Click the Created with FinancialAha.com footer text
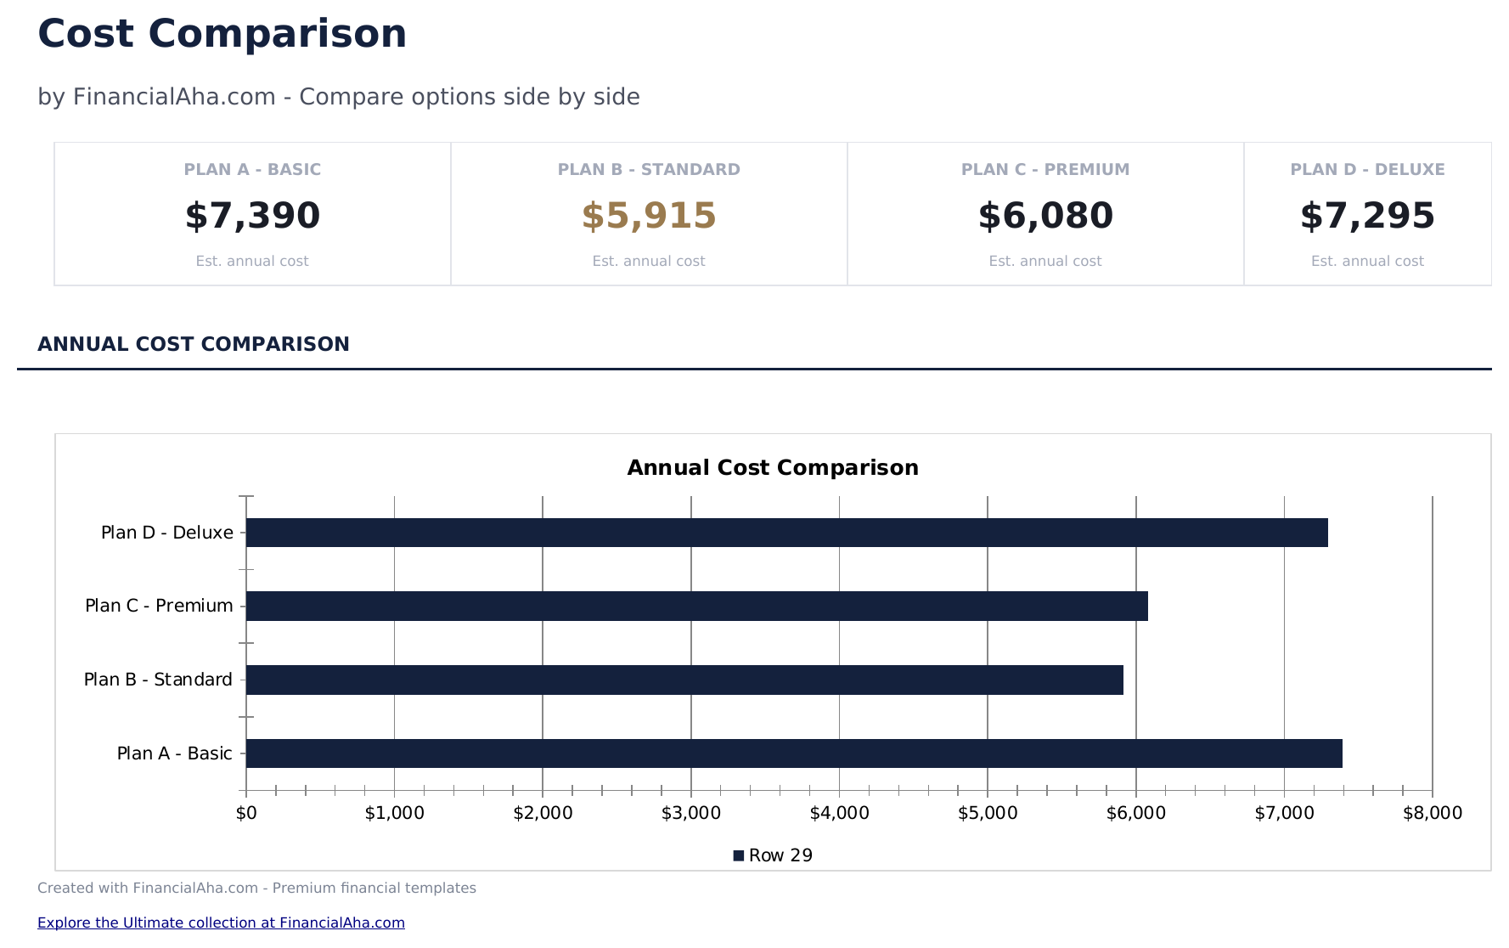Image resolution: width=1509 pixels, height=948 pixels. pos(256,888)
